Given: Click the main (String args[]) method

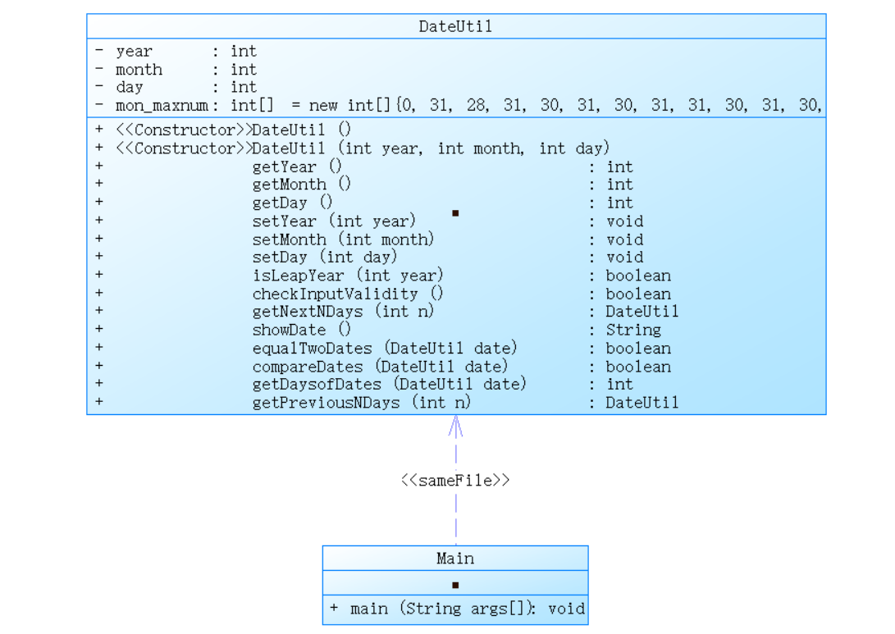Looking at the screenshot, I should point(456,609).
